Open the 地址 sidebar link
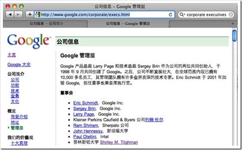Screen dimensions: 242x150 coord(15,122)
